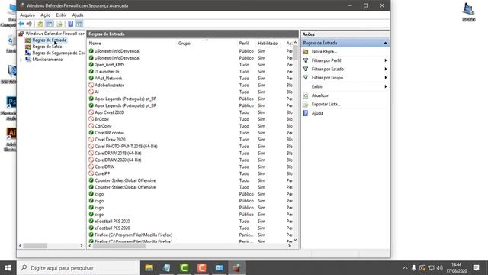
Task: Open the Ação menu
Action: [x=46, y=15]
